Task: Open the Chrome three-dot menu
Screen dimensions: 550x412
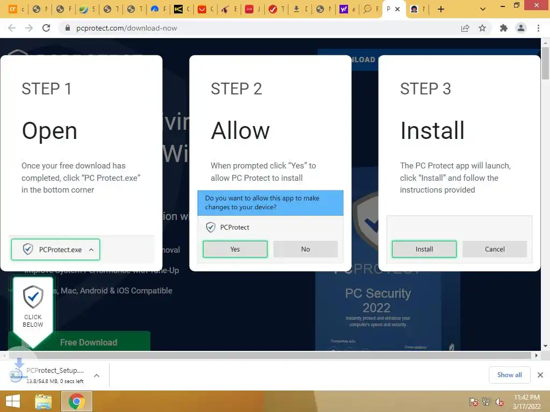Action: point(538,28)
